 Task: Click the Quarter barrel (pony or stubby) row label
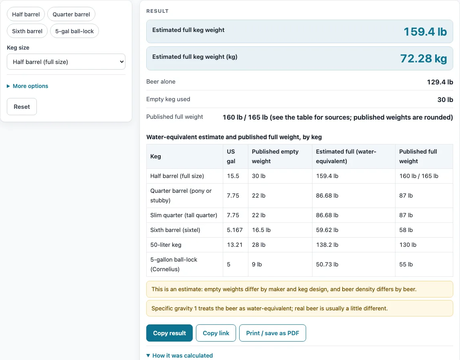pos(181,196)
